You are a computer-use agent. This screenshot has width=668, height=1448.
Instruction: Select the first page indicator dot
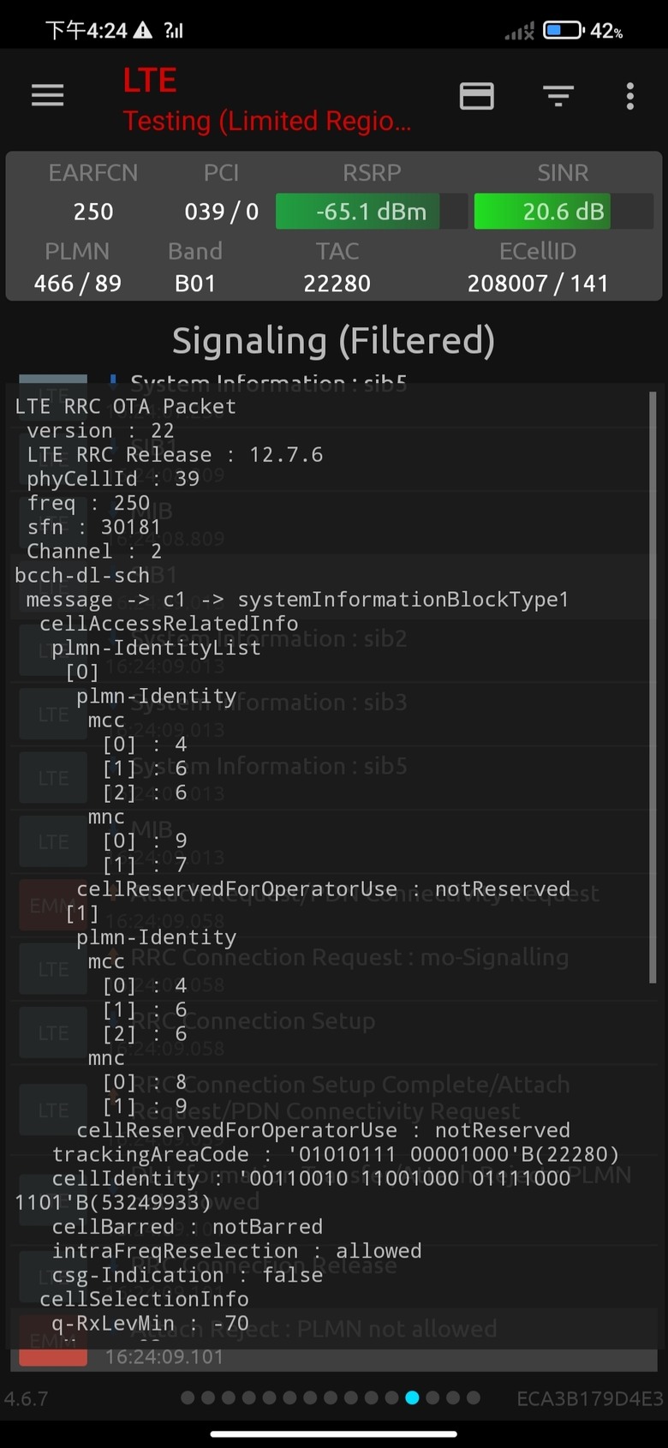click(x=188, y=1398)
